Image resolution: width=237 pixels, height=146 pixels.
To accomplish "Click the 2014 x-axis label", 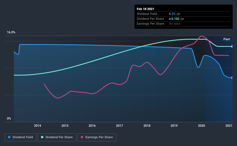I will point(38,126).
